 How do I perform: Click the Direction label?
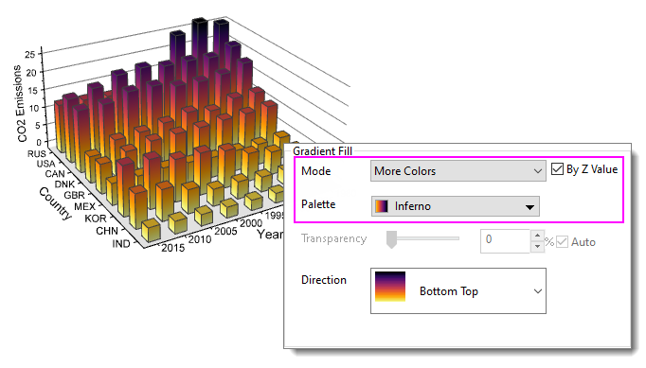[x=324, y=280]
